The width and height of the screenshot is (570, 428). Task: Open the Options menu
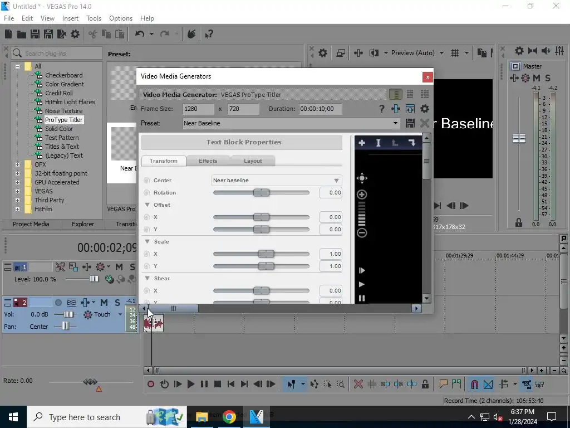click(121, 18)
